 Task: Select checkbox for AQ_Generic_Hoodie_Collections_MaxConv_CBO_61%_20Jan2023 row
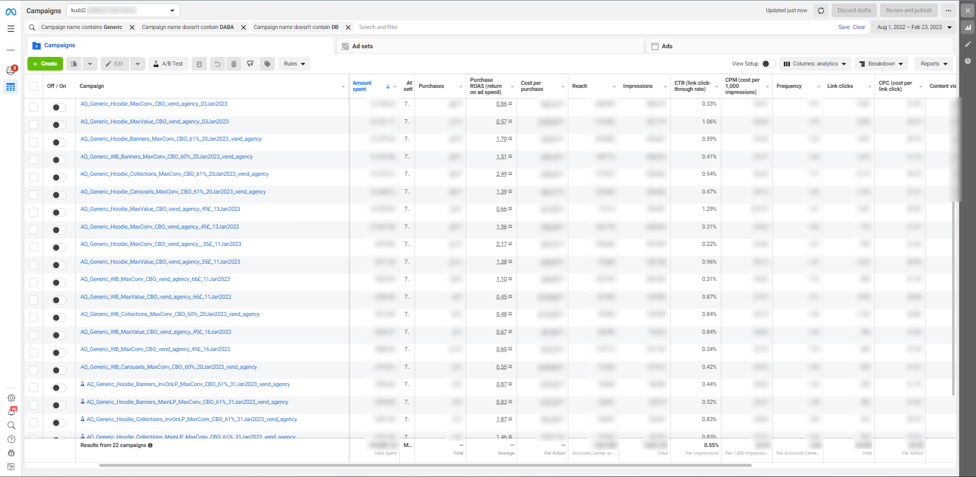pyautogui.click(x=34, y=177)
